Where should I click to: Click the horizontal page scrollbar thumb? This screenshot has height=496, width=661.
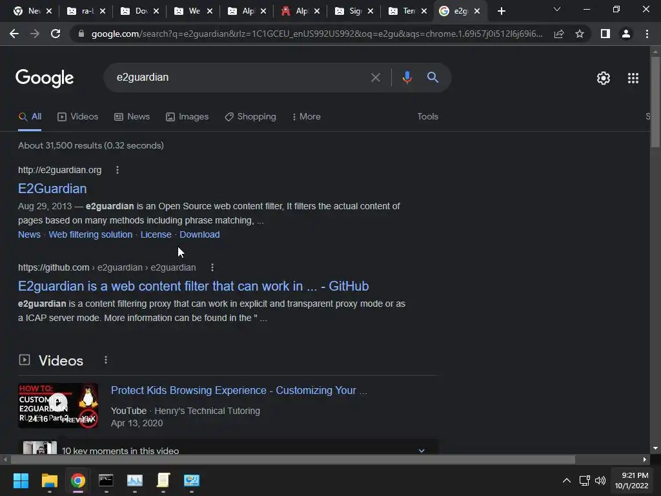(293, 459)
